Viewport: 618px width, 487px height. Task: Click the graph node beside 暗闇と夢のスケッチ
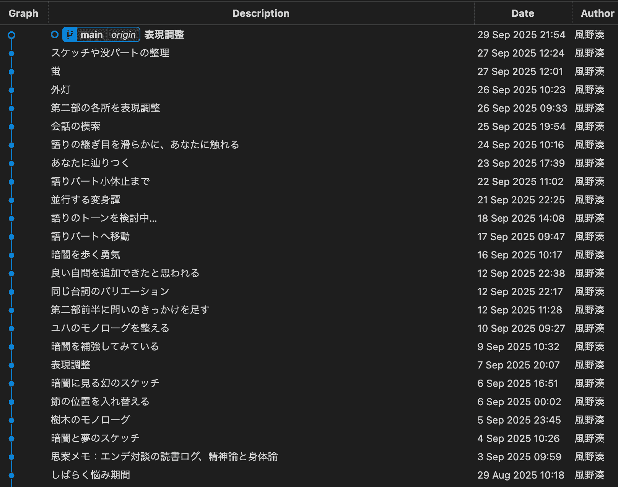[11, 438]
